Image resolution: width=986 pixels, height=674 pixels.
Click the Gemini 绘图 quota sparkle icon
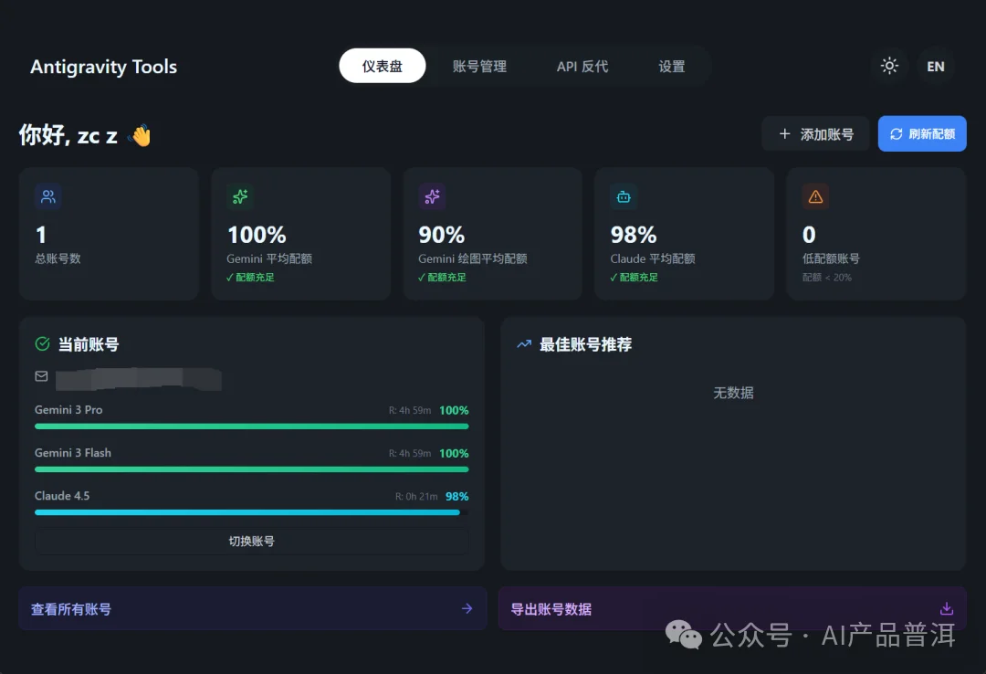432,196
